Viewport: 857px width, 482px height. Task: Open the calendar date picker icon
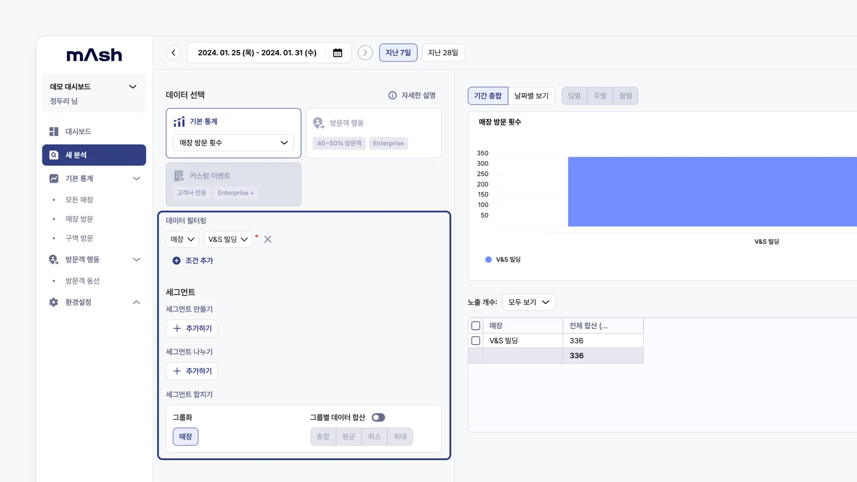[x=337, y=53]
